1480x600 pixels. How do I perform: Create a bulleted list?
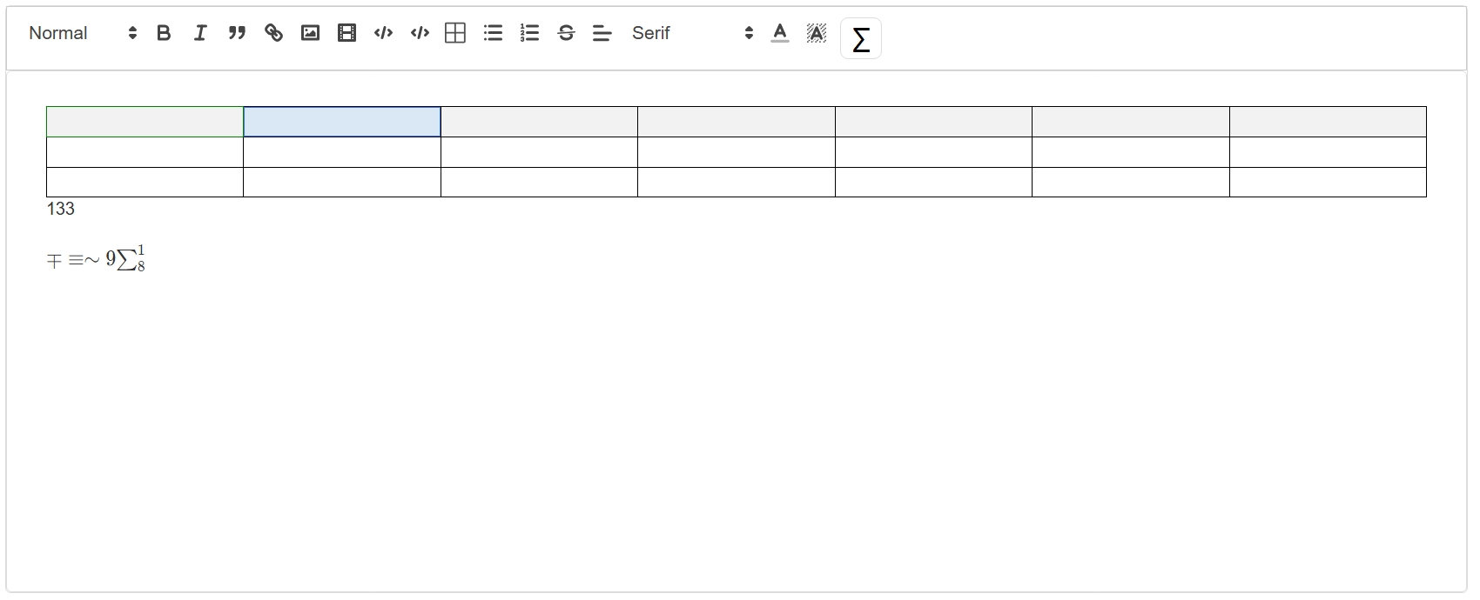(493, 33)
